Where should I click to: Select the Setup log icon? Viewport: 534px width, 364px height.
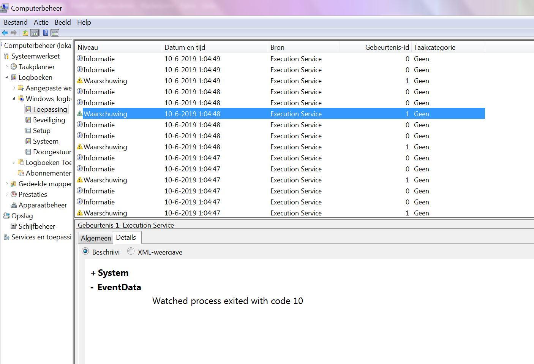point(28,131)
